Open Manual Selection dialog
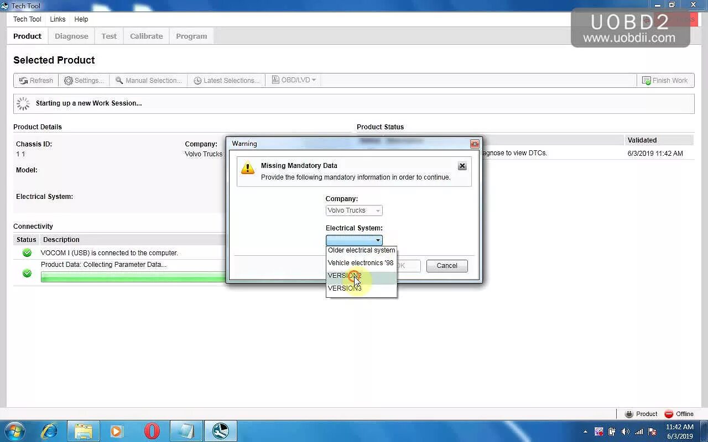 point(148,80)
